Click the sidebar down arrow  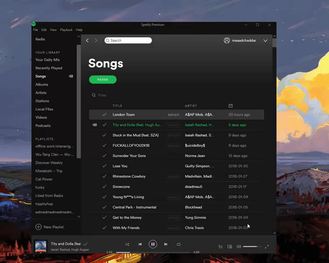tap(79, 217)
